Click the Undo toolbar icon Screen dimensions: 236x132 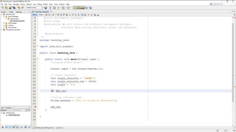click(x=19, y=8)
